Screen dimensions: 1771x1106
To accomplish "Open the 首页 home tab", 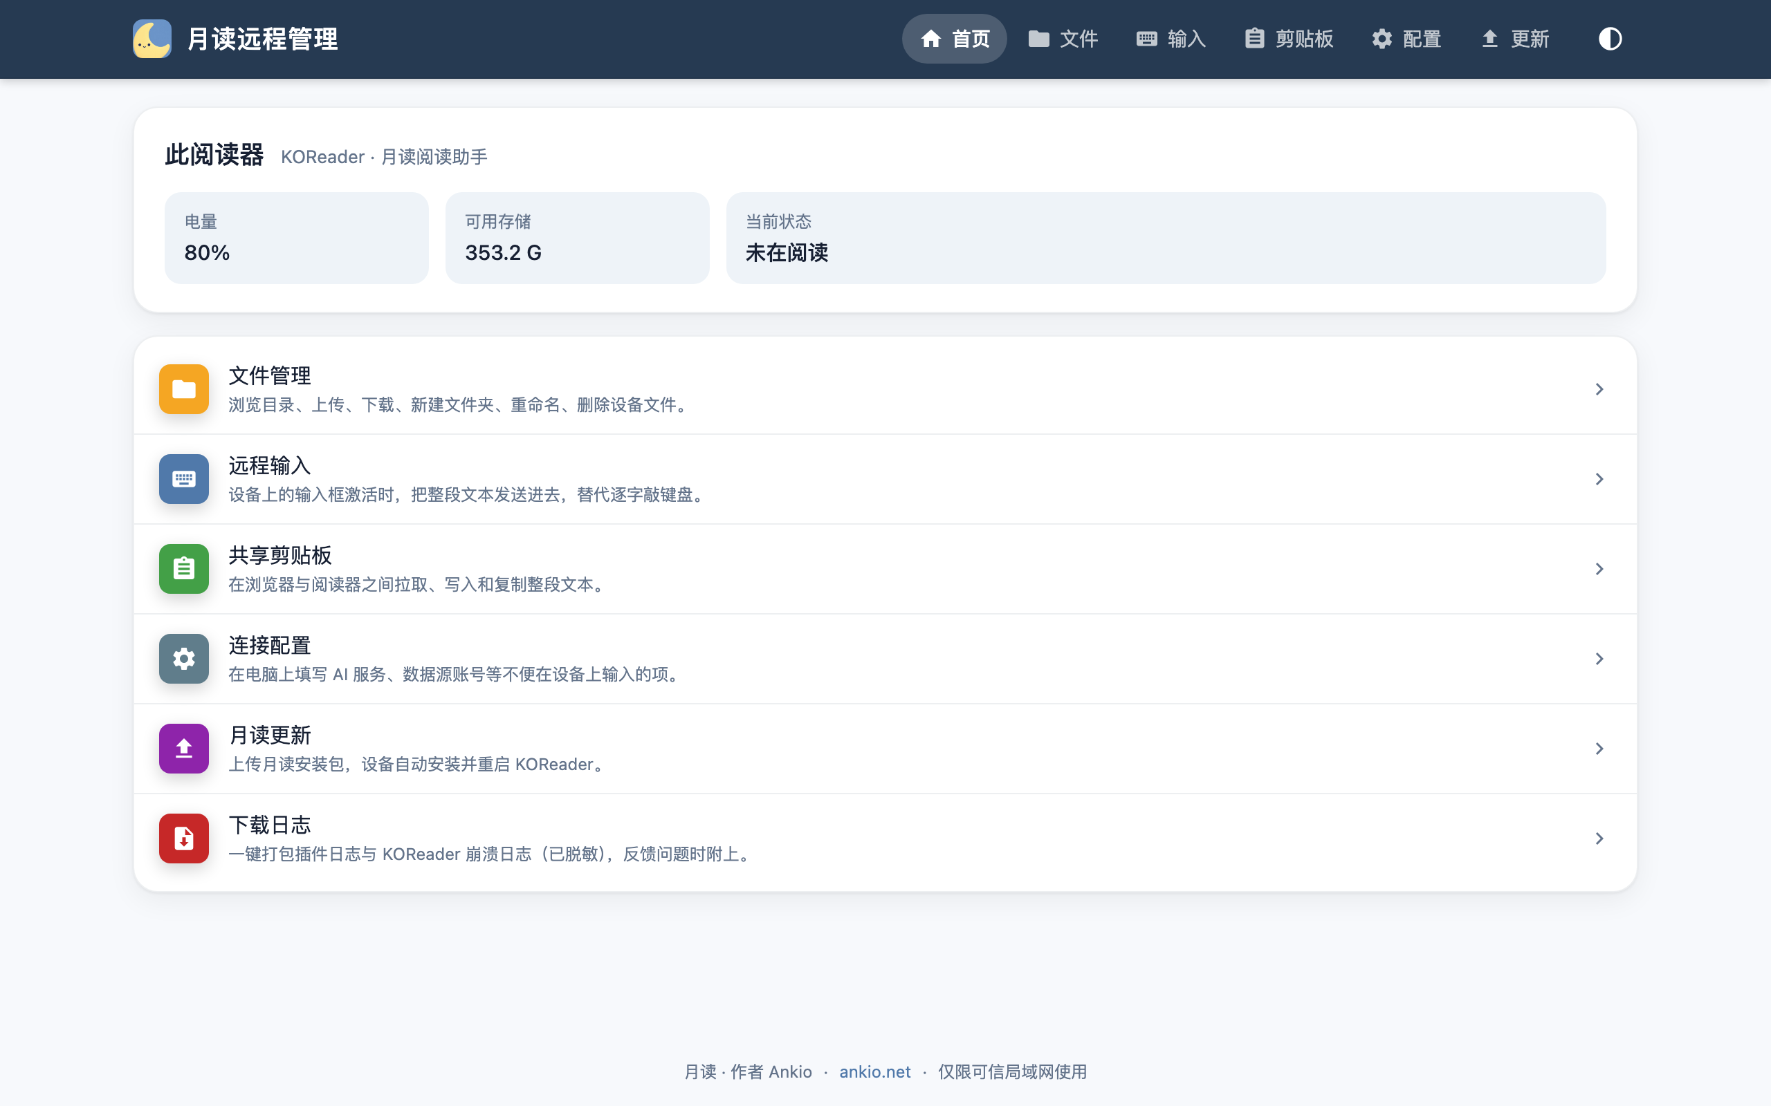I will (x=954, y=39).
